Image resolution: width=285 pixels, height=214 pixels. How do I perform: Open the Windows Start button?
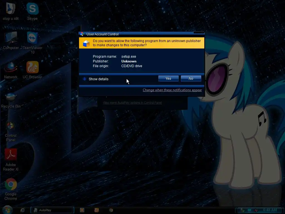[7, 210]
